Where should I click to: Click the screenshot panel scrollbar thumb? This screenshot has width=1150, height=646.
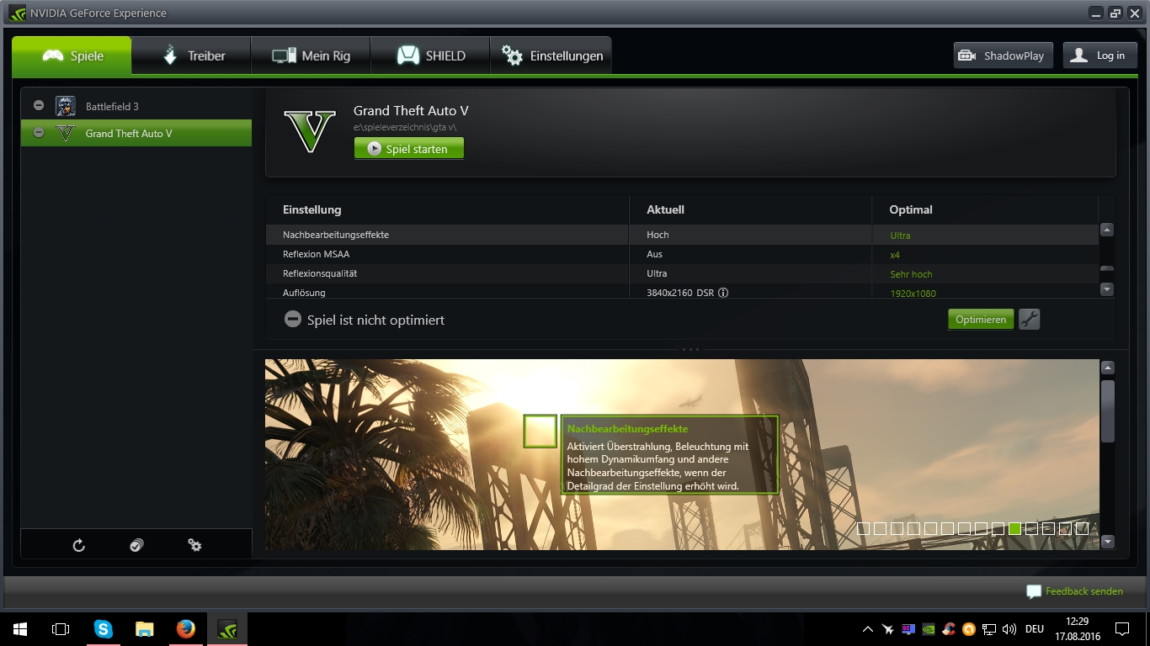coord(1108,410)
